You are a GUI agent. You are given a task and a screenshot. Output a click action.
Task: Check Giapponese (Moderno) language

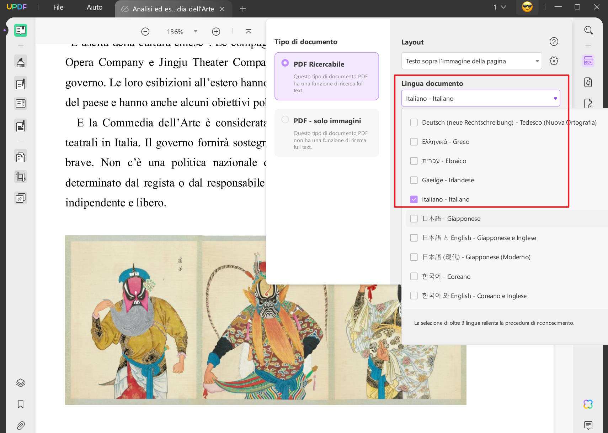[x=414, y=257]
